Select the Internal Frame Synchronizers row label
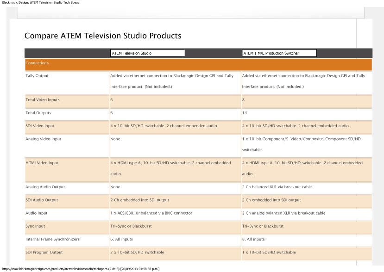Screen dimensions: 384x272 point(53,239)
